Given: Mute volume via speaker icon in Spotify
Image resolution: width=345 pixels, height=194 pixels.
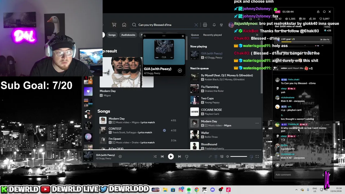Looking at the screenshot, I should point(227,157).
